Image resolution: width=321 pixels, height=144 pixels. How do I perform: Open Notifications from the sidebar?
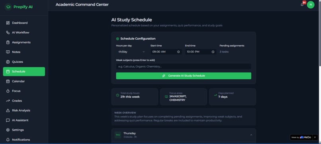pos(24,140)
